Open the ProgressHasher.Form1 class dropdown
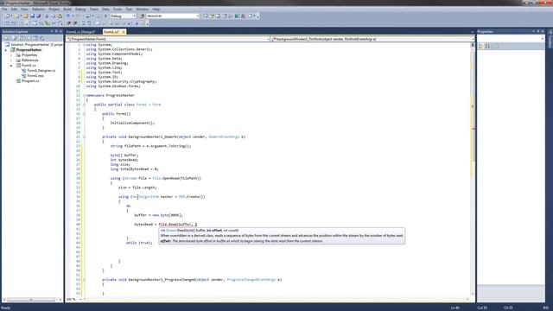Viewport: 553px width, 311px height. [269, 39]
